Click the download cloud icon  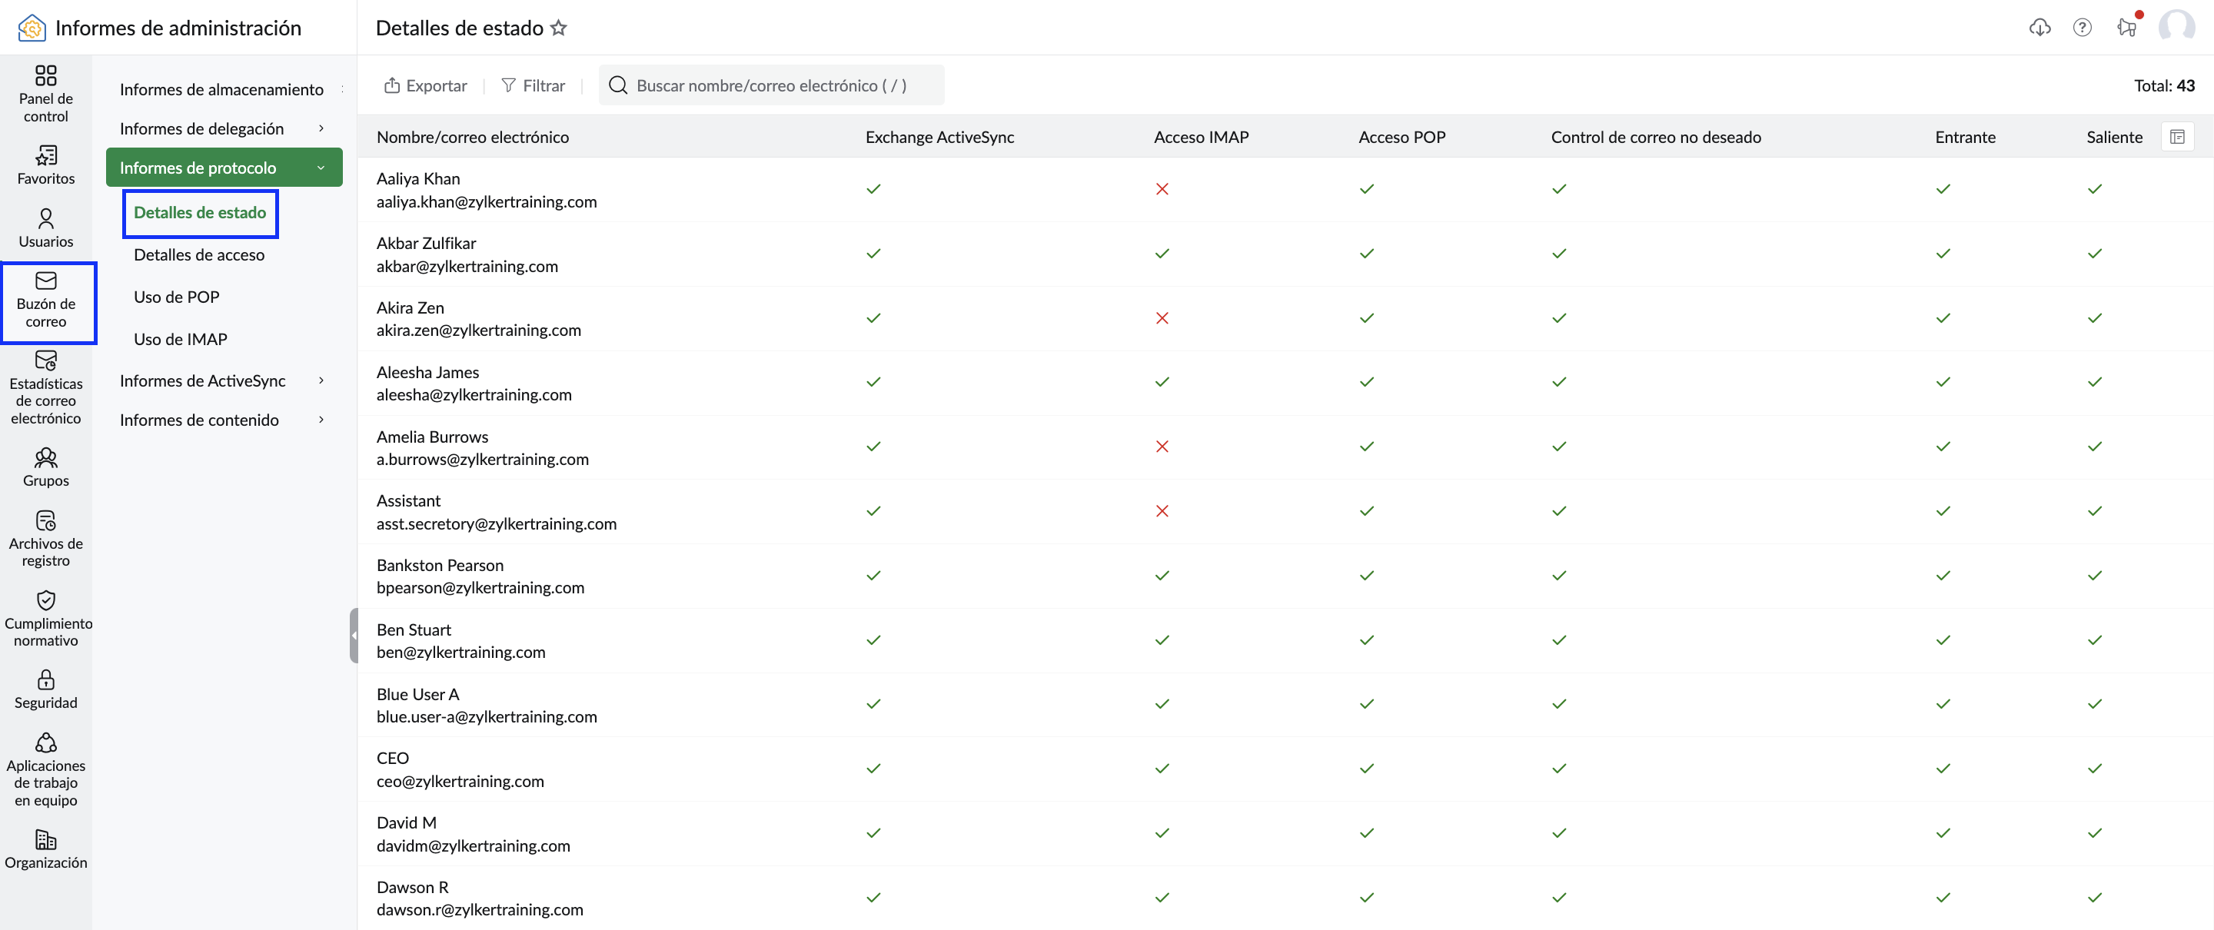click(x=2039, y=28)
